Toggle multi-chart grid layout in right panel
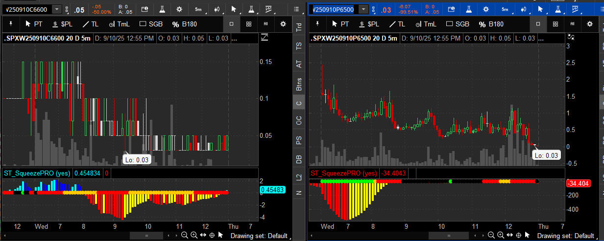Viewport: 604px width, 241px height. point(555,23)
